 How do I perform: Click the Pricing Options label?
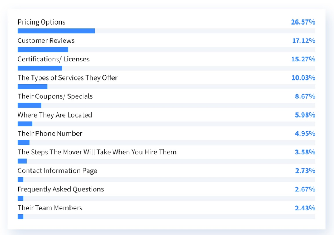click(41, 22)
